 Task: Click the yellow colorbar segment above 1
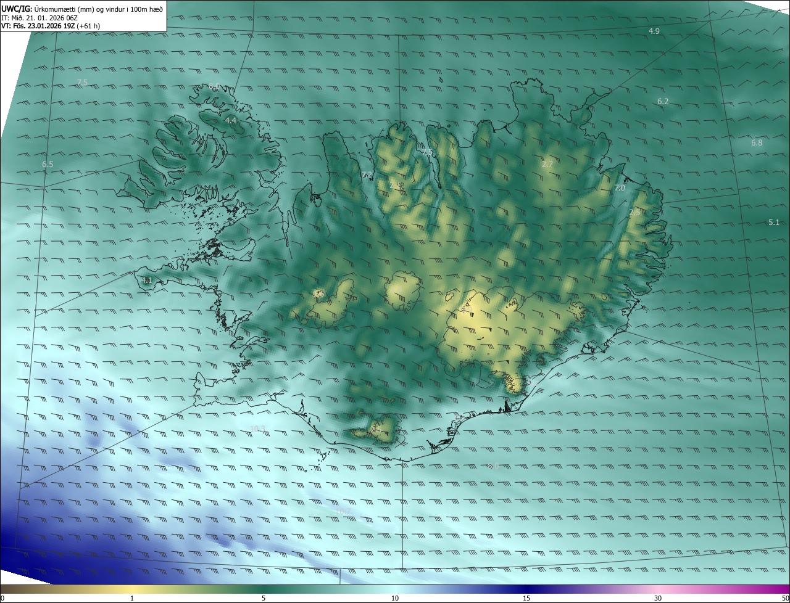point(132,589)
